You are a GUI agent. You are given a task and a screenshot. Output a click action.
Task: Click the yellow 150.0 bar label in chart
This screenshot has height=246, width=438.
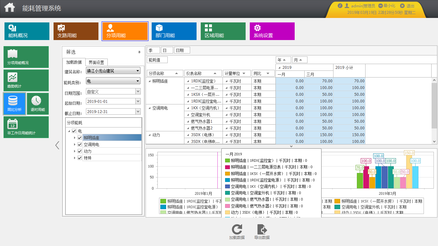(409, 153)
